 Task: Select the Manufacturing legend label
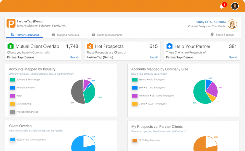(24, 104)
